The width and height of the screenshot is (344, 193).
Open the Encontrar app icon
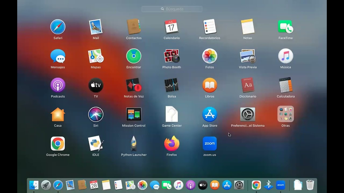coord(134,56)
